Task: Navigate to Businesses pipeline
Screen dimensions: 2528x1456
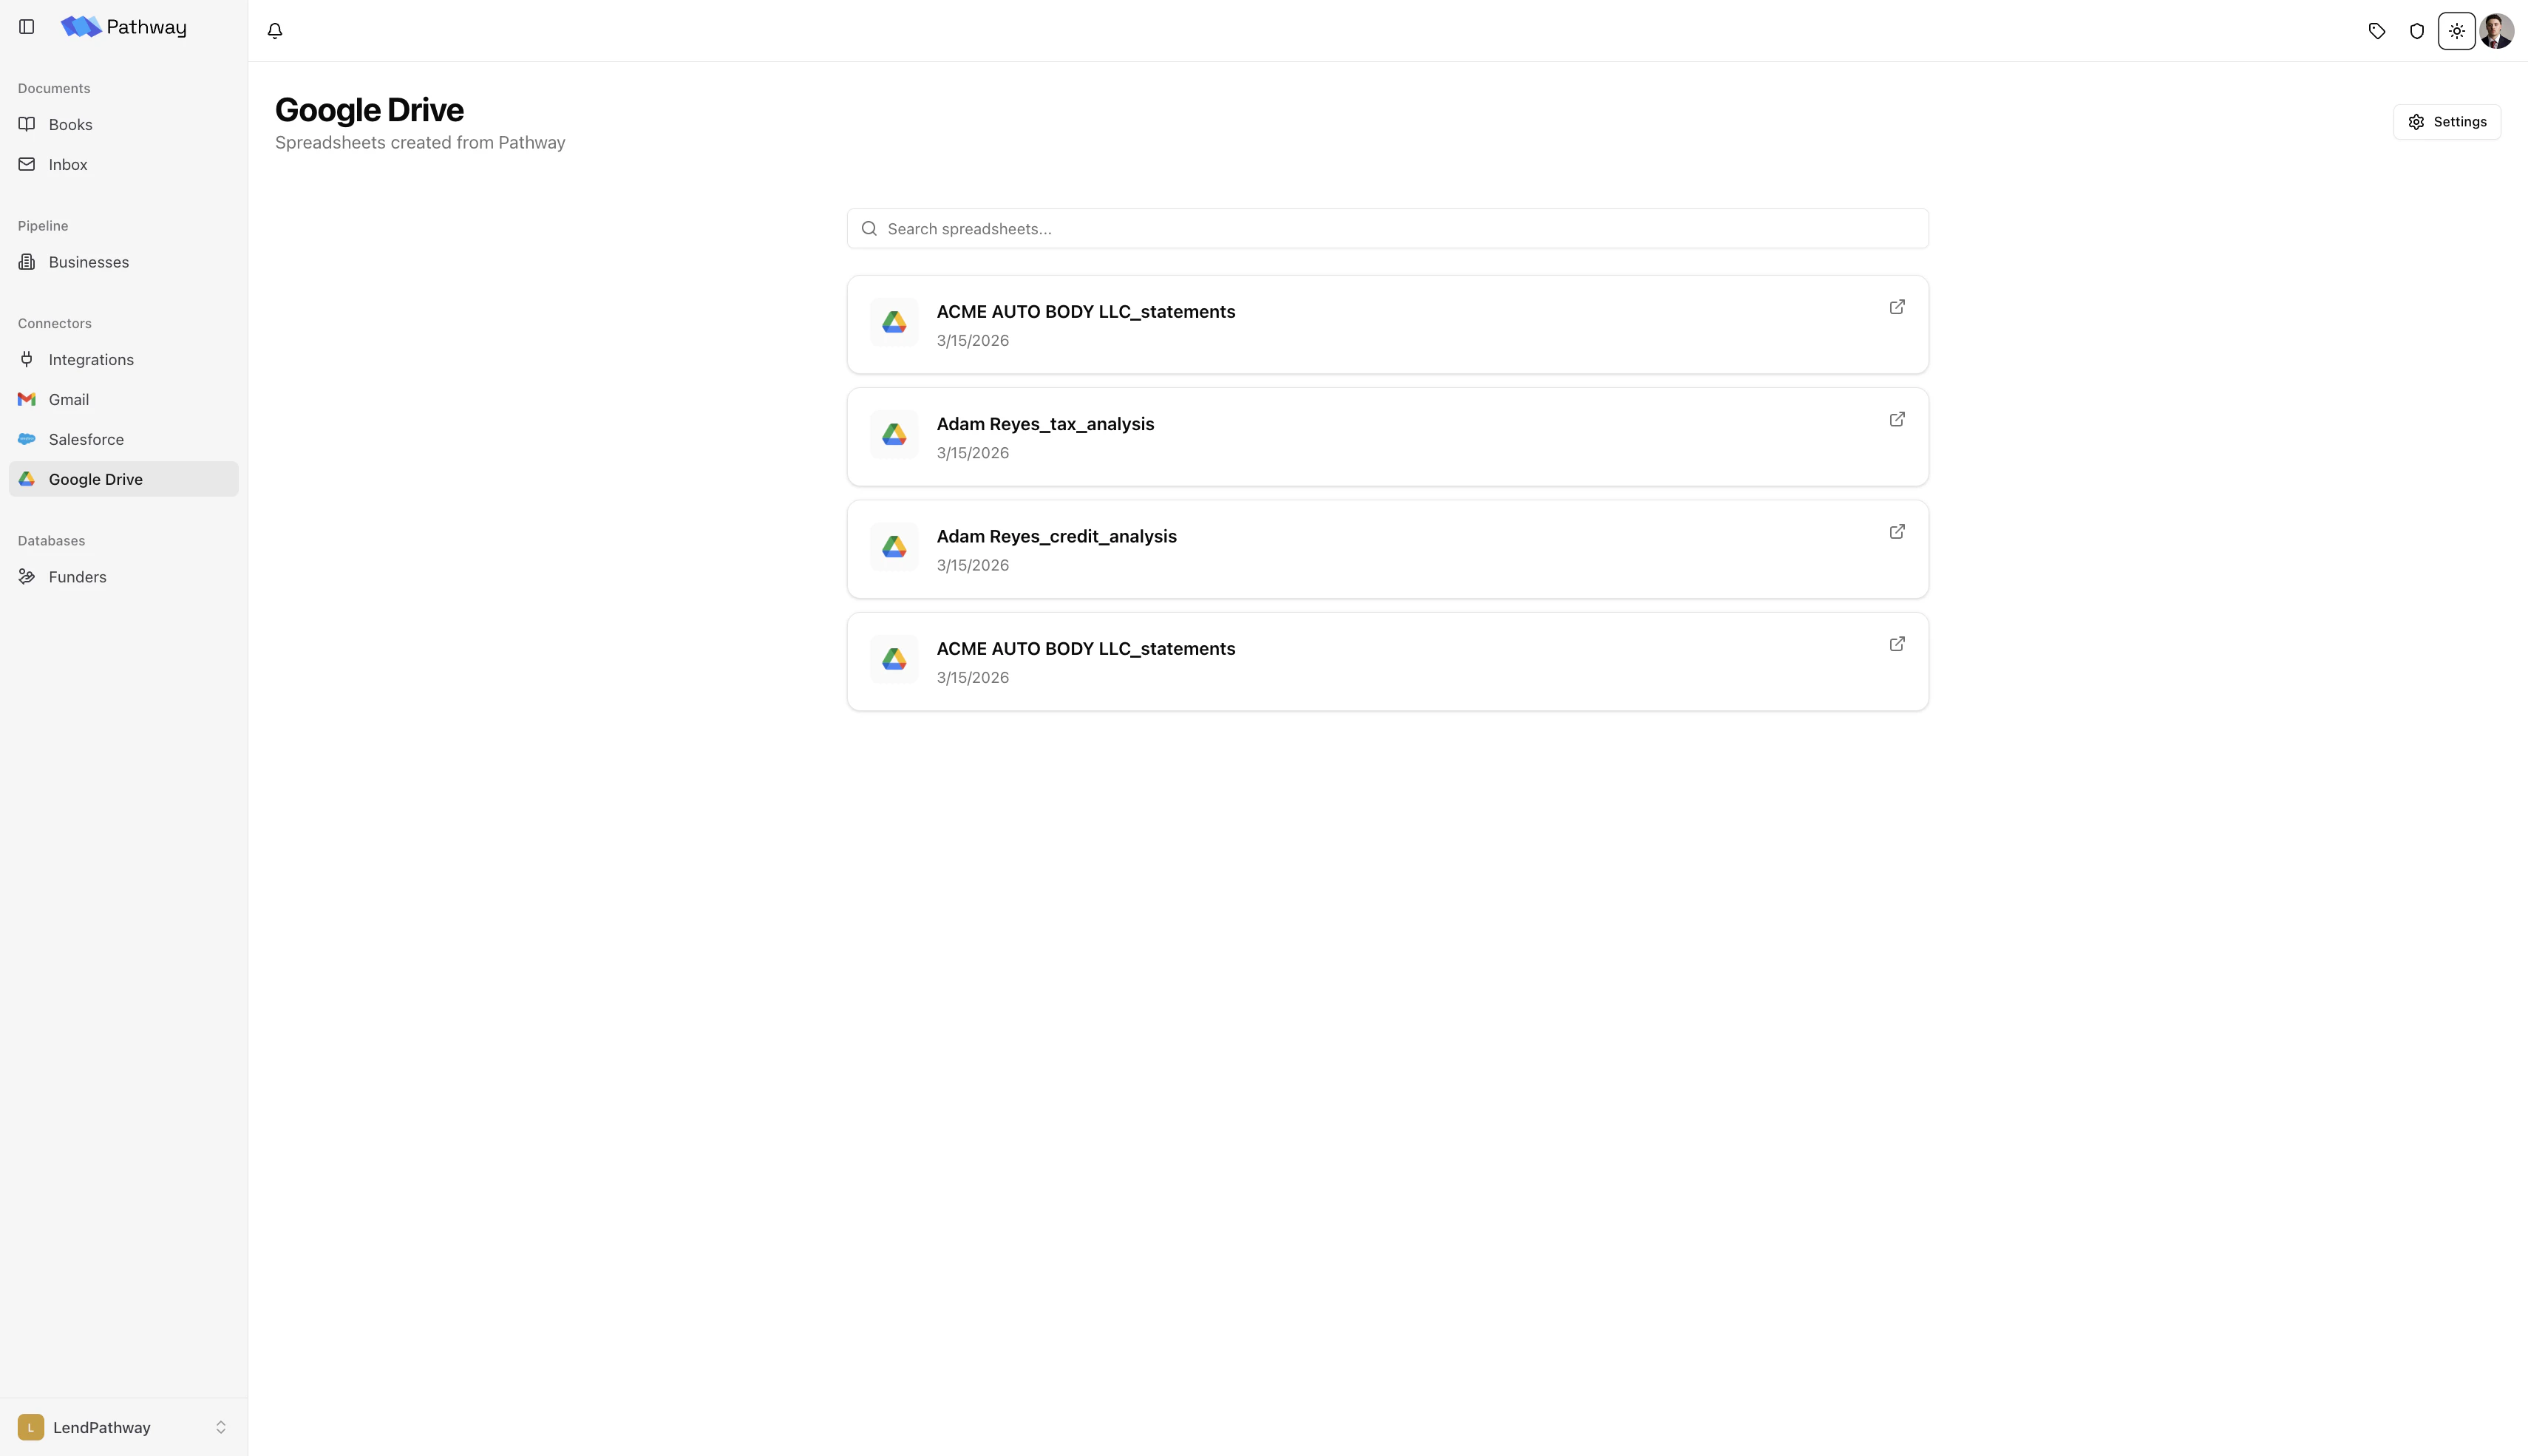Action: pos(88,262)
